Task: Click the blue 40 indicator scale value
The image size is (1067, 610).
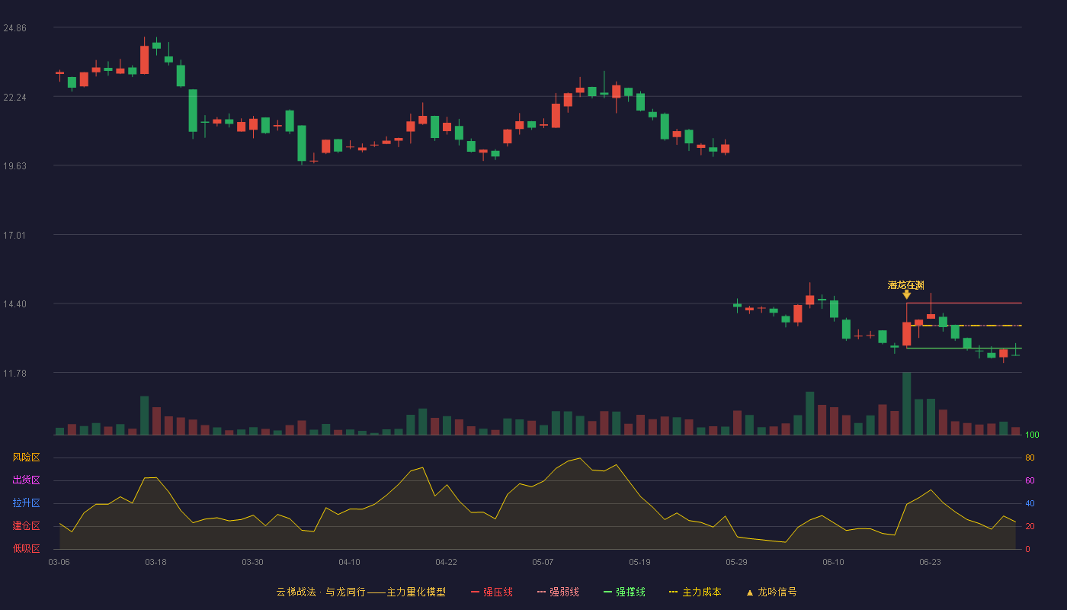Action: 1030,503
